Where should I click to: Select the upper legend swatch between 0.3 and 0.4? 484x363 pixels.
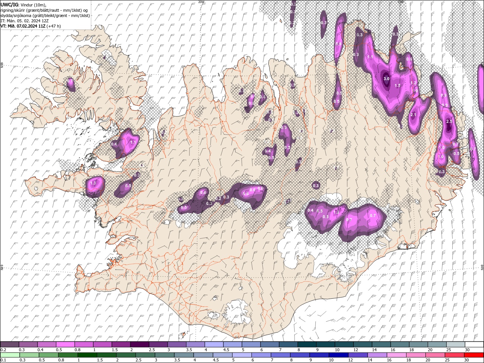(x=28, y=344)
